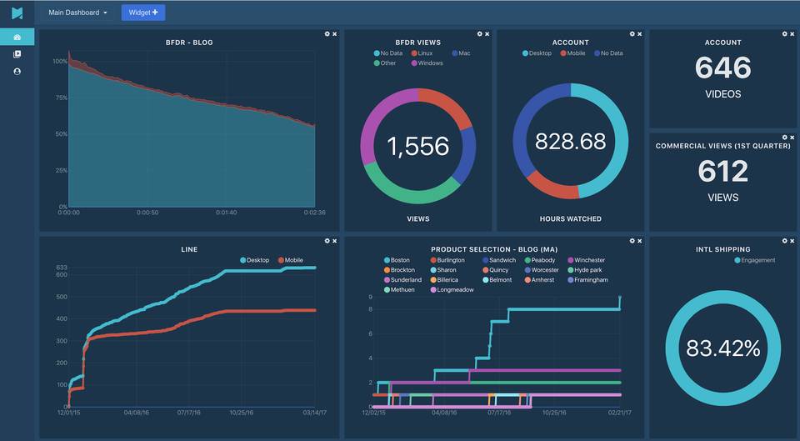Toggle Worcester series in Product Selection legend
The image size is (800, 441).
(x=542, y=270)
